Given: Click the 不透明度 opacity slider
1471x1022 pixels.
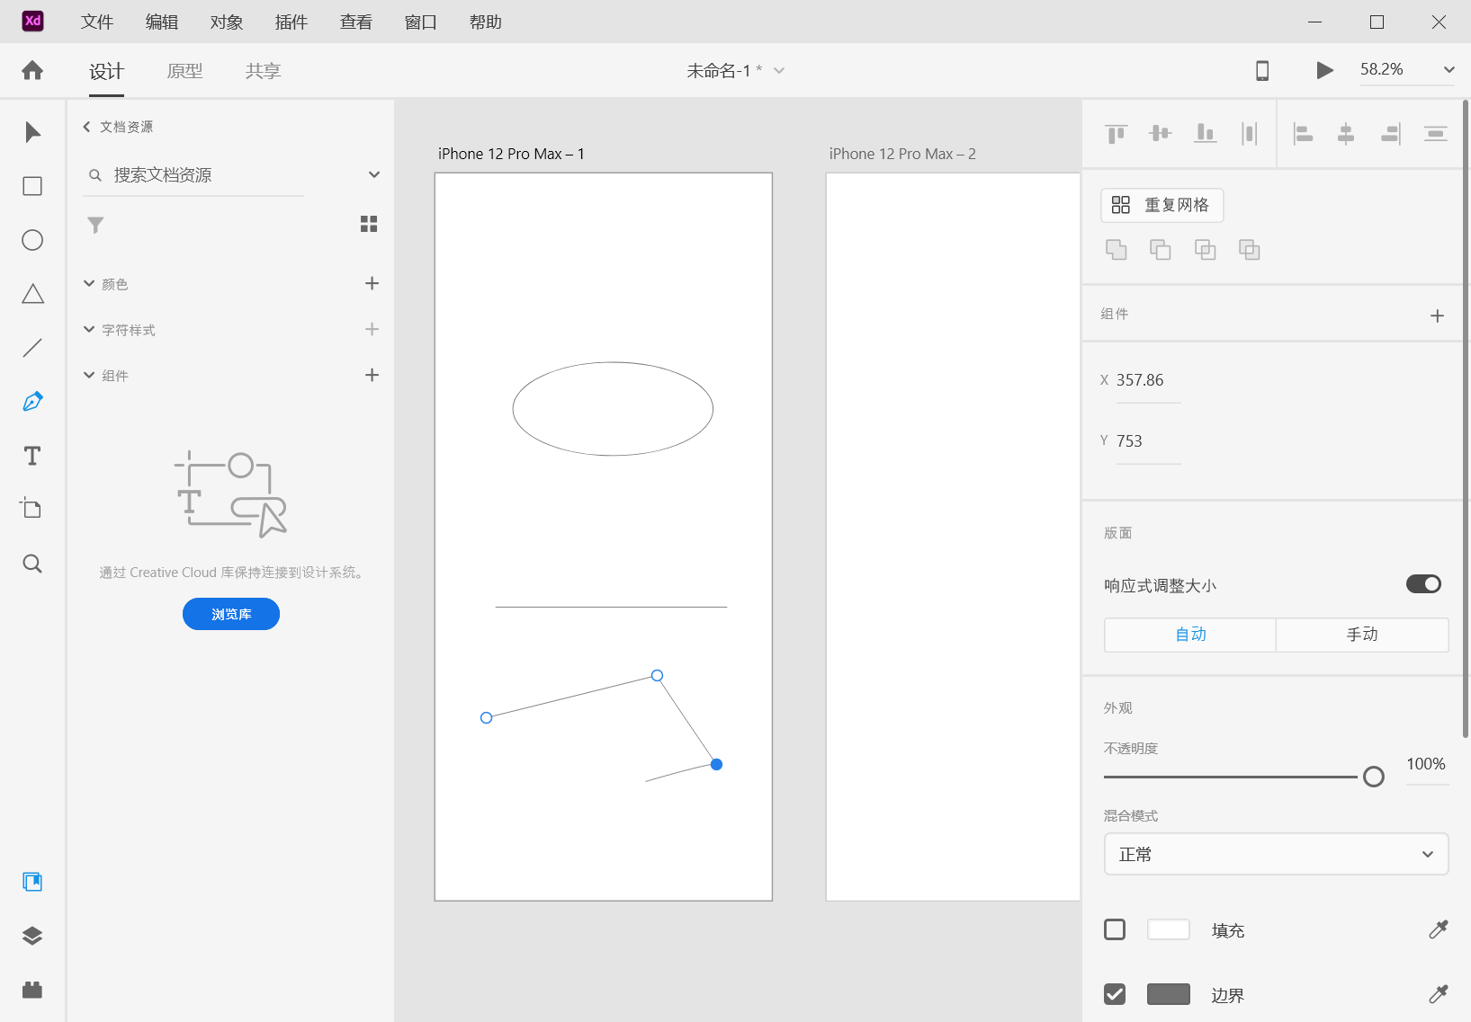Looking at the screenshot, I should click(x=1373, y=776).
